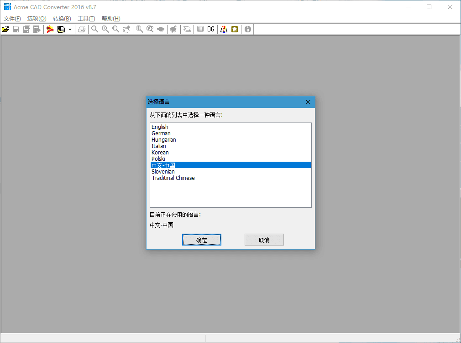461x343 pixels.
Task: Click the Save All double-floppy icon
Action: click(26, 29)
